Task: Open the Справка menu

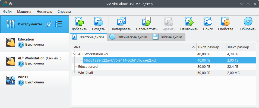Action: (x=64, y=12)
